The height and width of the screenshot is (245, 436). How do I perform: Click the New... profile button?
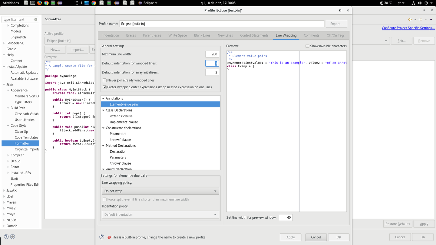tap(55, 50)
